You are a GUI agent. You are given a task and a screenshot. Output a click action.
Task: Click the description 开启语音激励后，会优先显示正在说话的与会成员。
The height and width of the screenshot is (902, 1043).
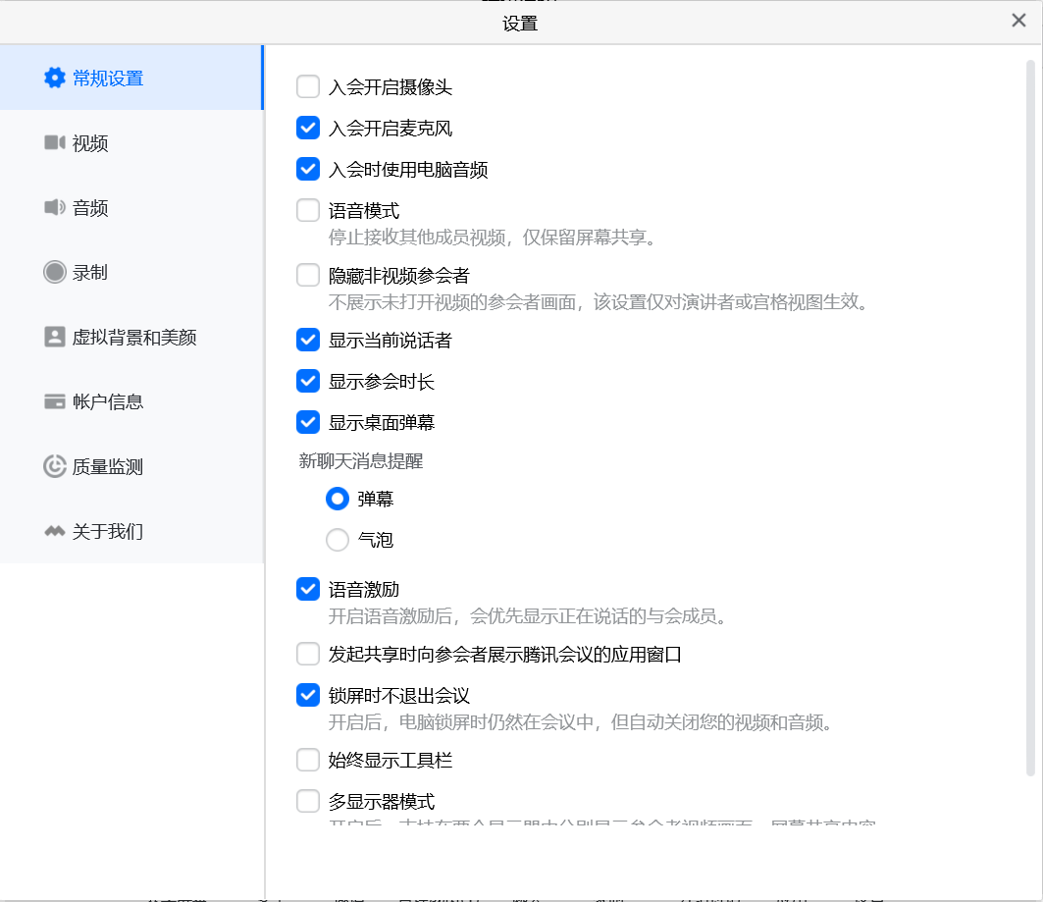(529, 616)
